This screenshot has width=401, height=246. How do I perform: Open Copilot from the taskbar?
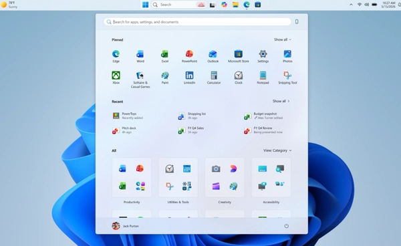tap(224, 5)
